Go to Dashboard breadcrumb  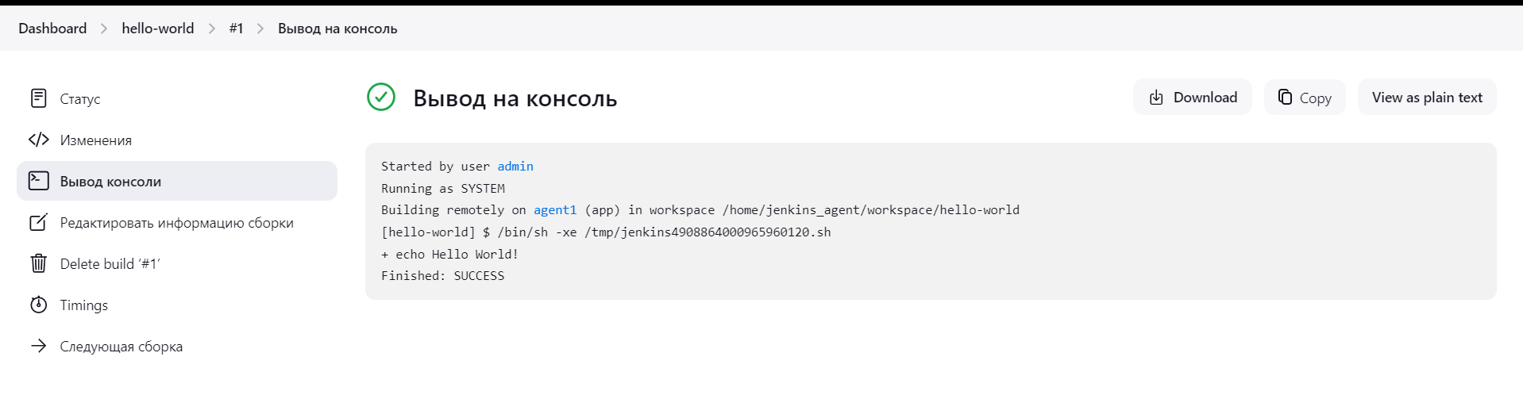[52, 29]
